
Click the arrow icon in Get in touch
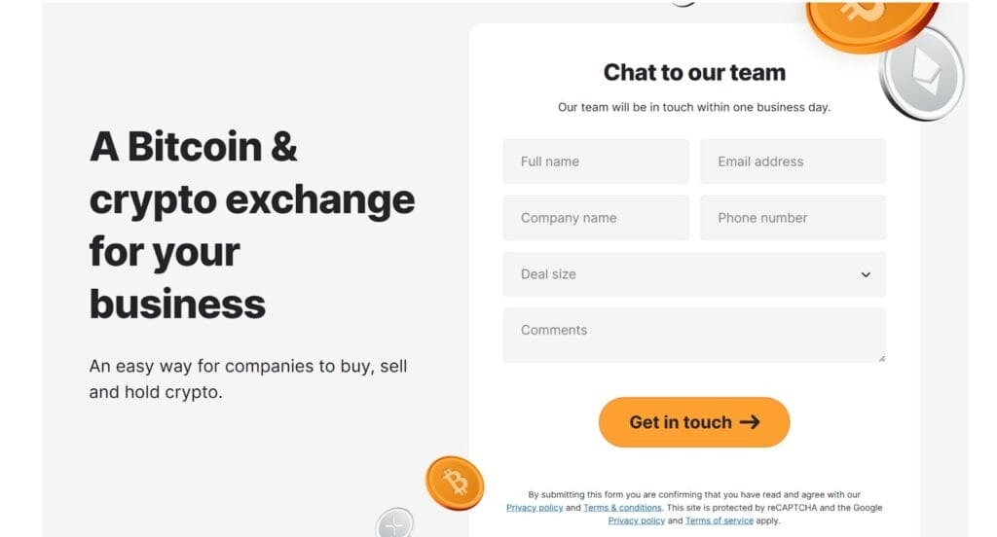749,422
